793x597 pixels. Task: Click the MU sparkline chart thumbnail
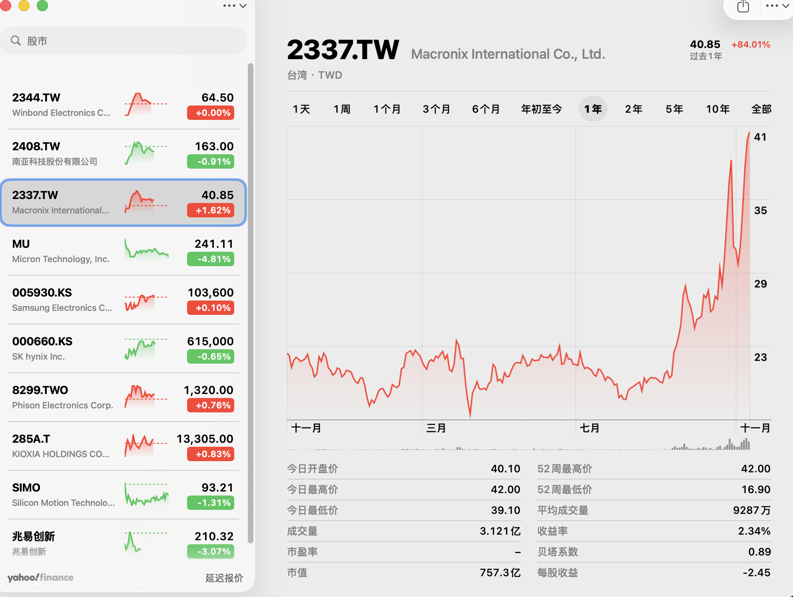[x=146, y=251]
